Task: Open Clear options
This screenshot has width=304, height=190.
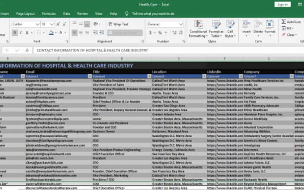Action: [289, 35]
